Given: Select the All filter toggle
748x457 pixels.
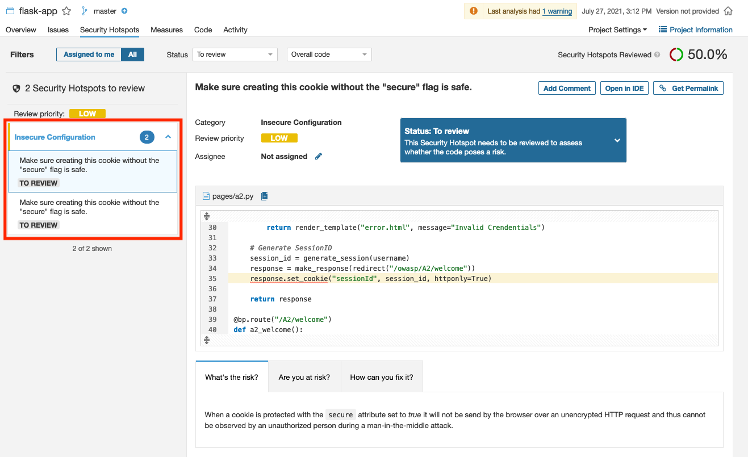Looking at the screenshot, I should [x=132, y=54].
